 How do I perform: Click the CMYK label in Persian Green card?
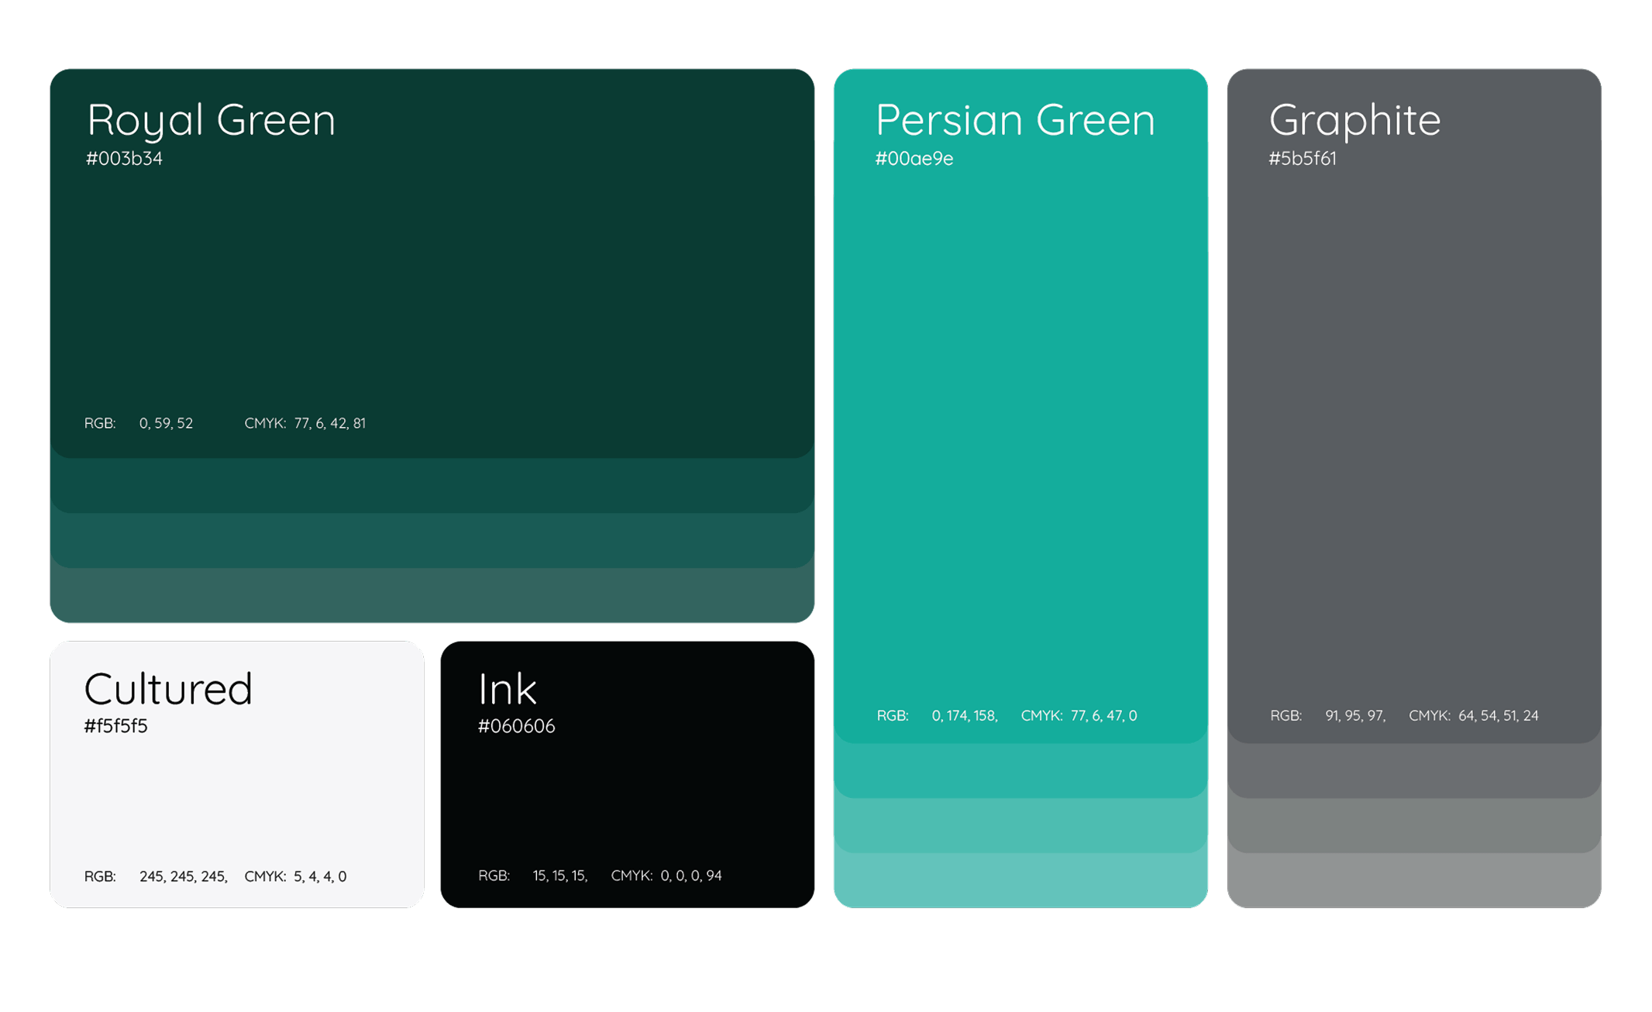(1042, 716)
